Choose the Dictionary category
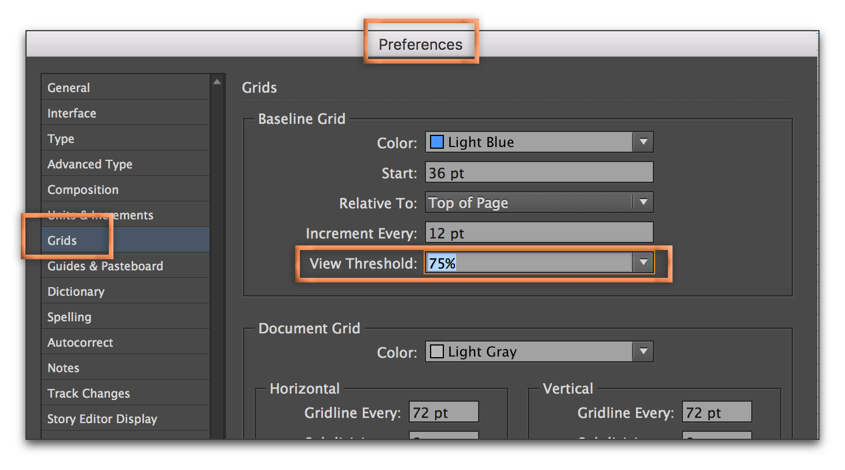 76,292
